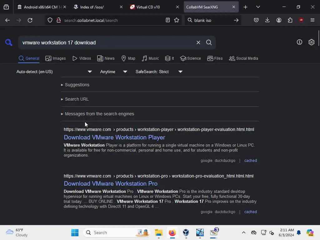Submit the 'blank iso' search arrow
The height and width of the screenshot is (240, 320).
(236, 20)
